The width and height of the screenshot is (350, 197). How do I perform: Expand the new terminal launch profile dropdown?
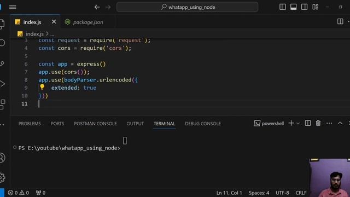[x=298, y=123]
